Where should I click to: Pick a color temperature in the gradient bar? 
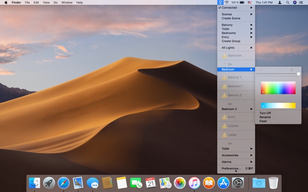pyautogui.click(x=278, y=106)
